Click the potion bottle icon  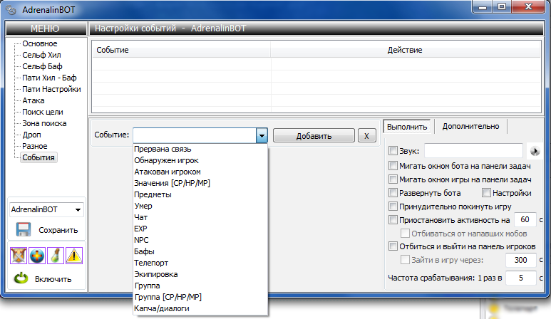(55, 256)
